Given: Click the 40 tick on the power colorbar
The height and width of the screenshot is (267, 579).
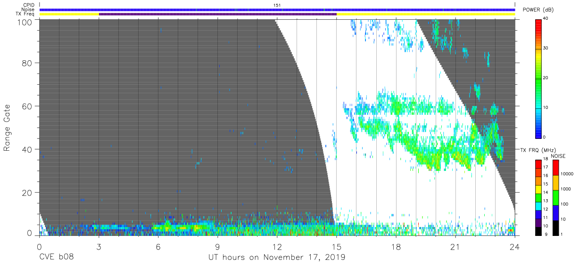Looking at the screenshot, I should point(546,19).
